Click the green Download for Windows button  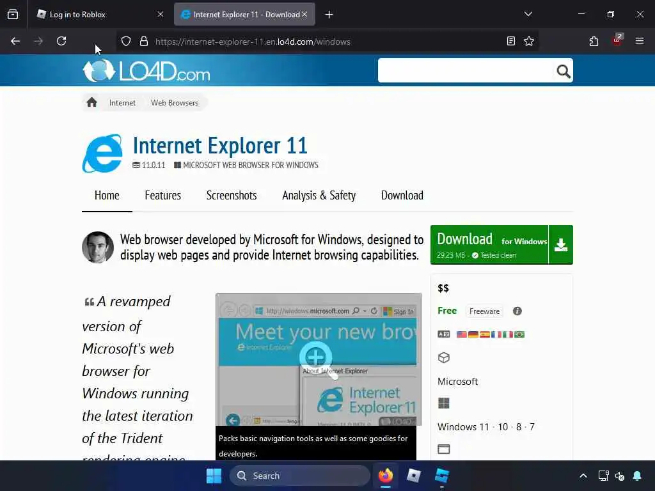(501, 245)
